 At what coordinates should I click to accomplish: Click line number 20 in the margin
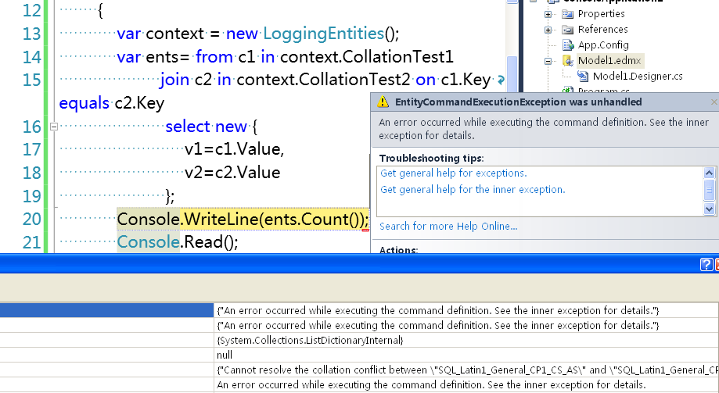pos(31,219)
